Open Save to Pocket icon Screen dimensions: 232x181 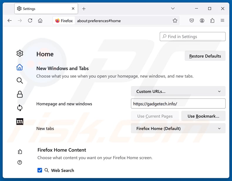tap(191, 21)
